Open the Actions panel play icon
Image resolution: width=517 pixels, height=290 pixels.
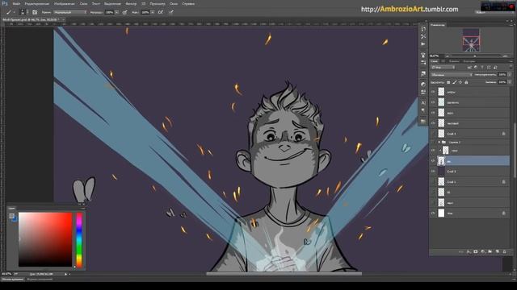[x=423, y=43]
